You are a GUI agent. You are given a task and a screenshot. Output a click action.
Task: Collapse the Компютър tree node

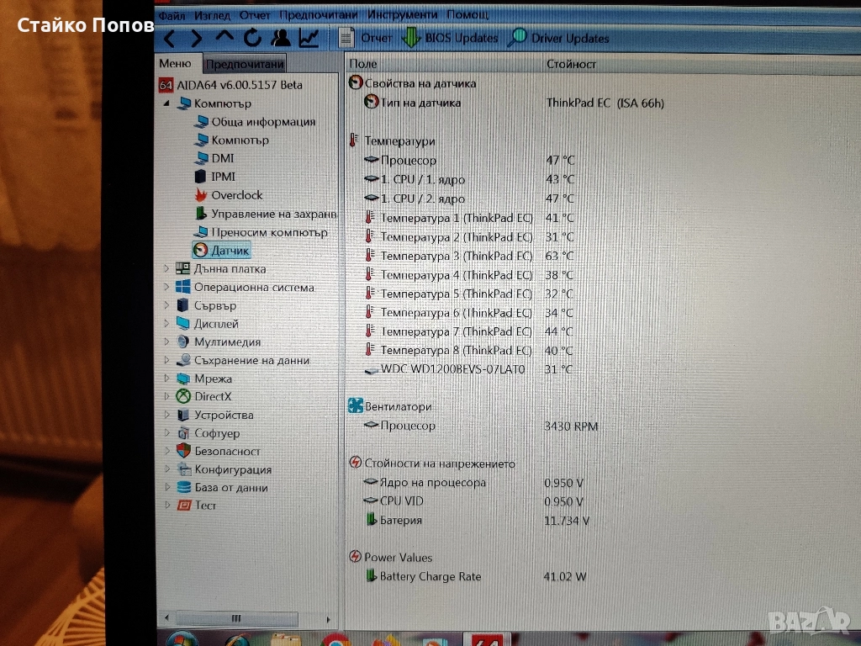166,103
